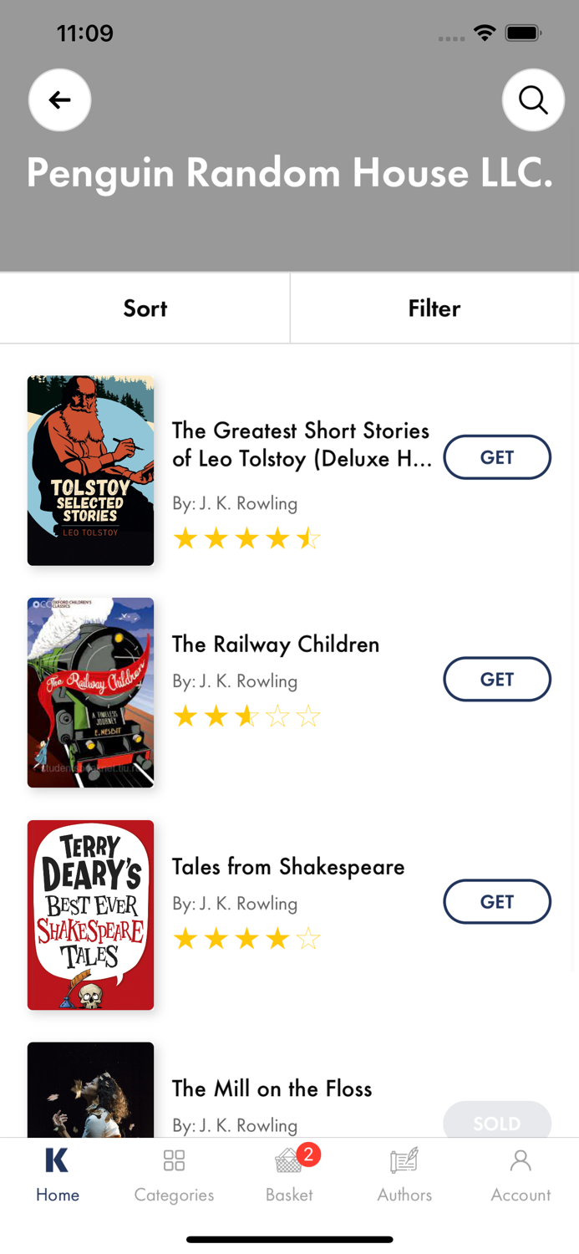Tap SOLD button for The Mill on the Floss
This screenshot has width=579, height=1254.
pyautogui.click(x=497, y=1121)
